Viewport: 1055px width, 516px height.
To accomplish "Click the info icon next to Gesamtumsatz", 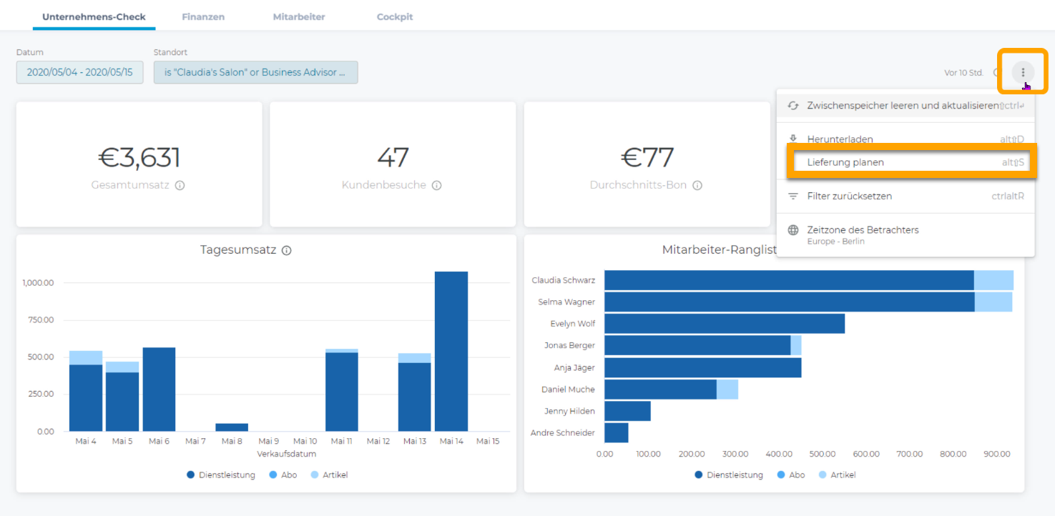I will [x=180, y=186].
